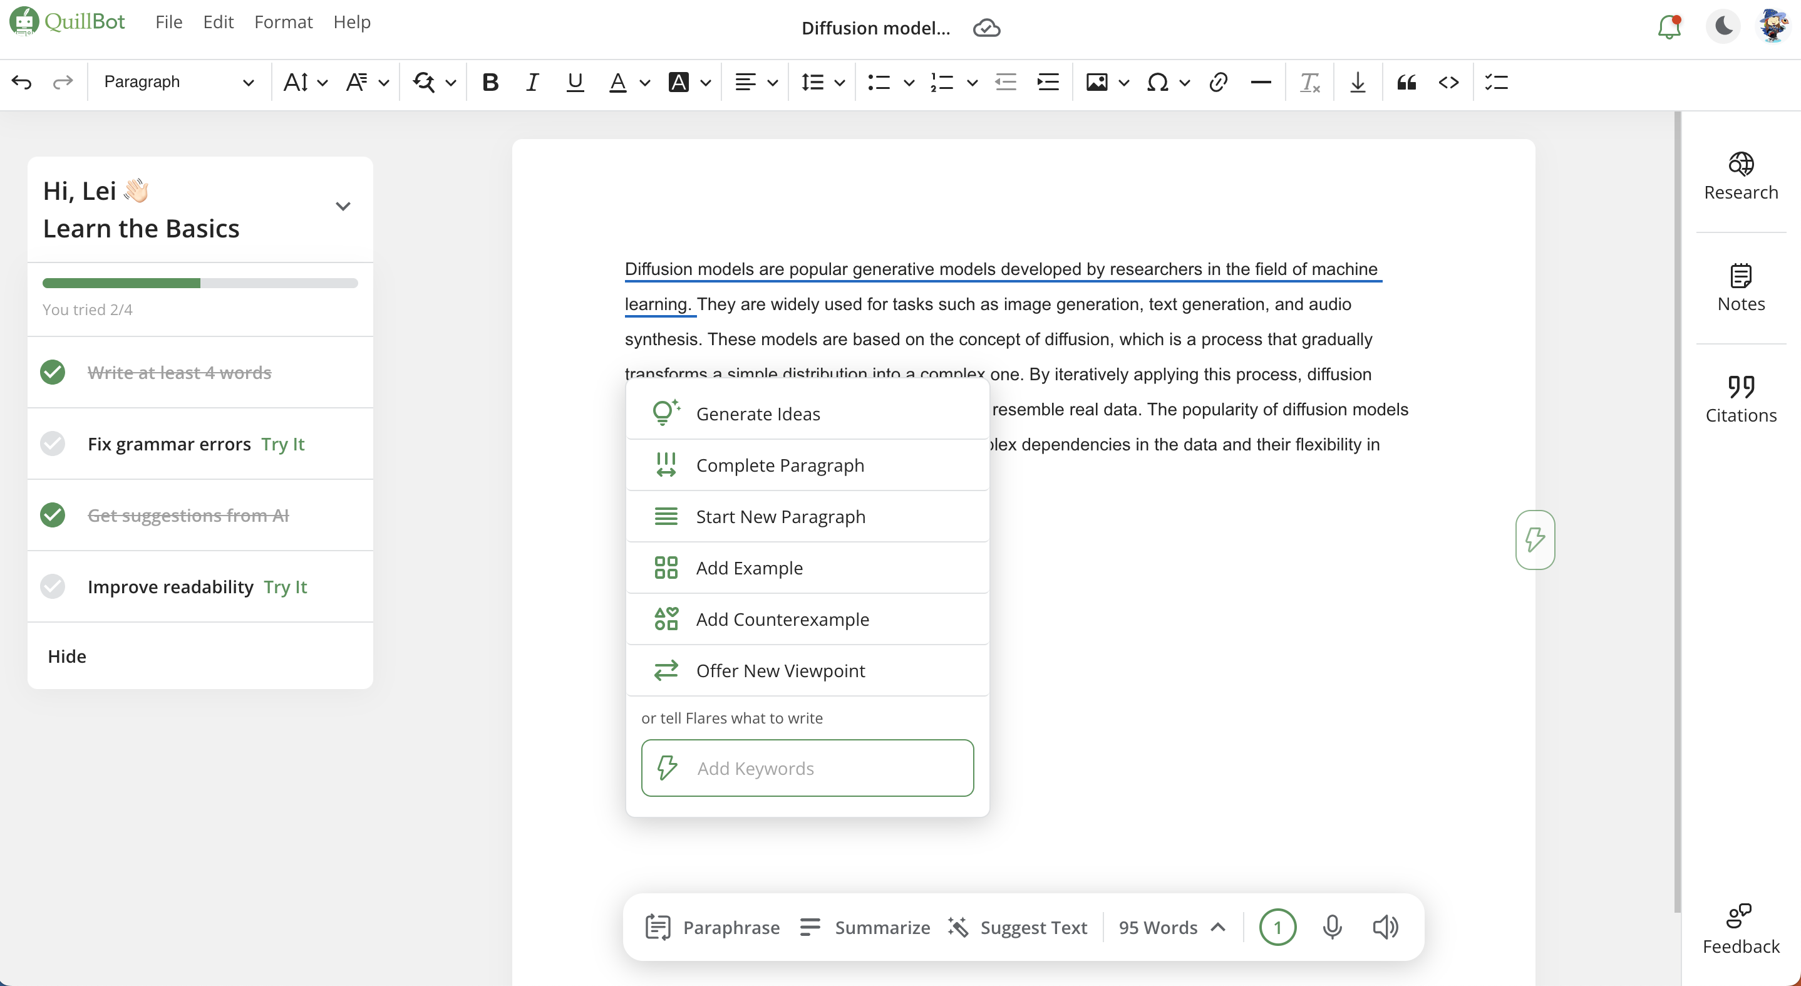The image size is (1801, 986).
Task: Click the insert link icon
Action: (x=1218, y=83)
